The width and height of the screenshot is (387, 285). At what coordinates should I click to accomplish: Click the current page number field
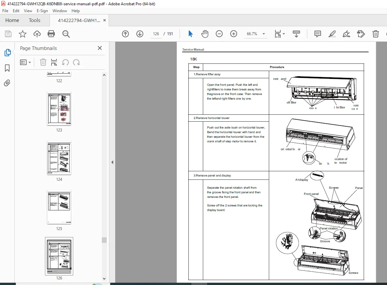pos(156,34)
